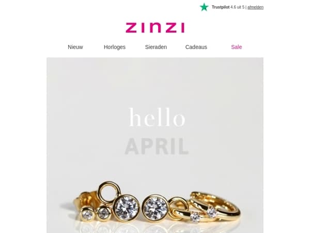The height and width of the screenshot is (233, 310).
Task: Click the grey hero banner background
Action: (155, 83)
